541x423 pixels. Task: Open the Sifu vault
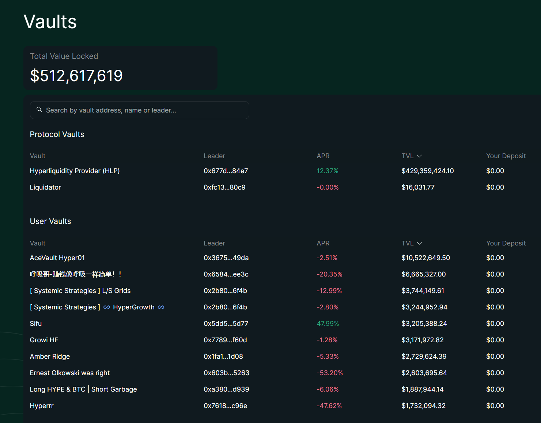[x=36, y=324]
